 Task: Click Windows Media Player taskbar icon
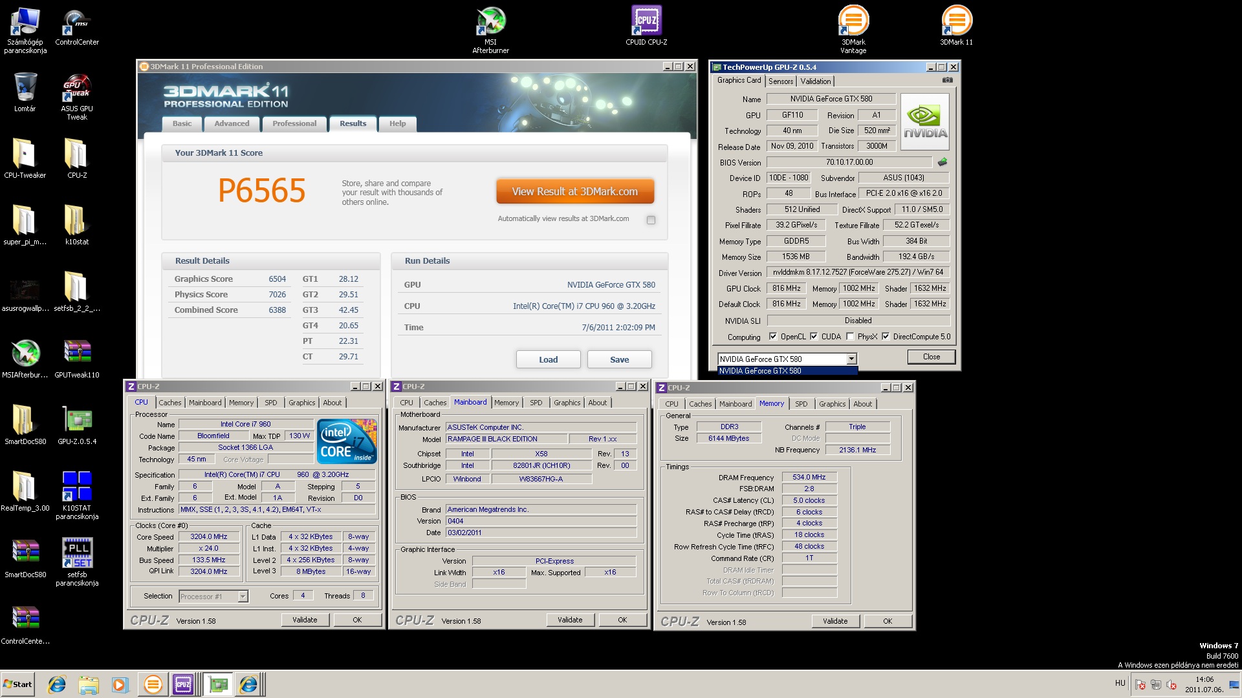(x=120, y=684)
